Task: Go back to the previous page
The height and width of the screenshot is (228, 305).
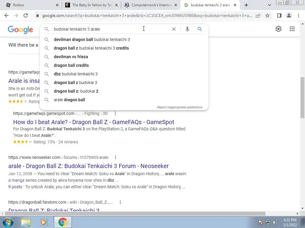Action: click(x=7, y=15)
